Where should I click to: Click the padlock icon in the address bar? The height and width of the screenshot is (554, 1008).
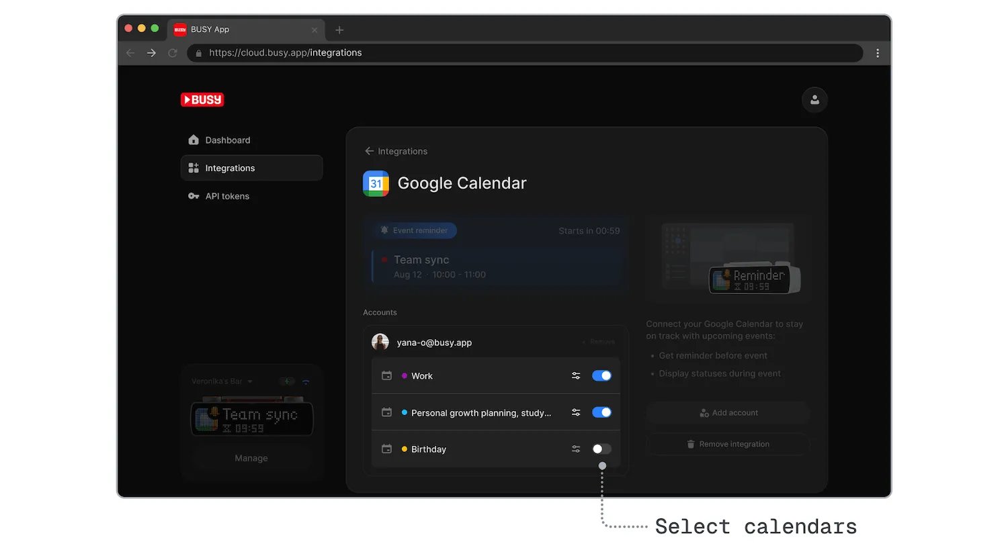point(198,53)
